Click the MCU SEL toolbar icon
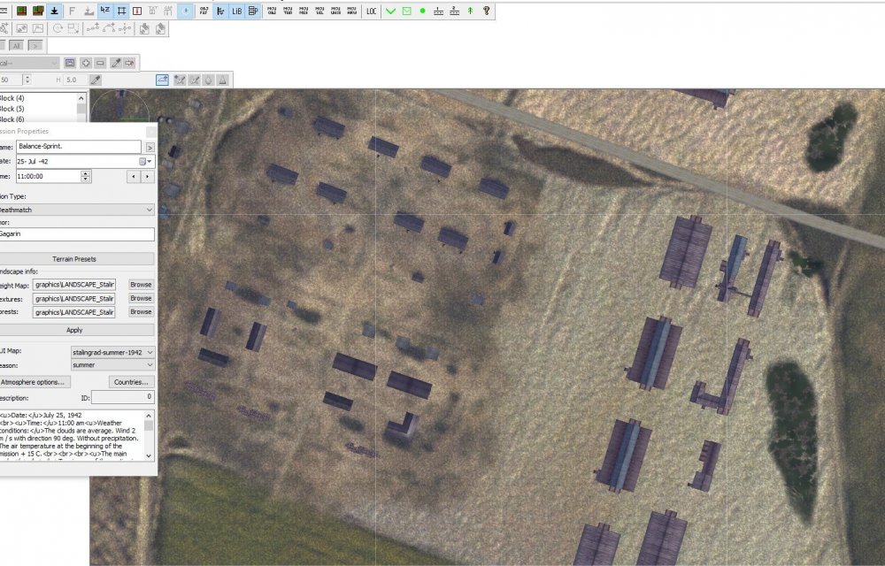 (x=319, y=11)
